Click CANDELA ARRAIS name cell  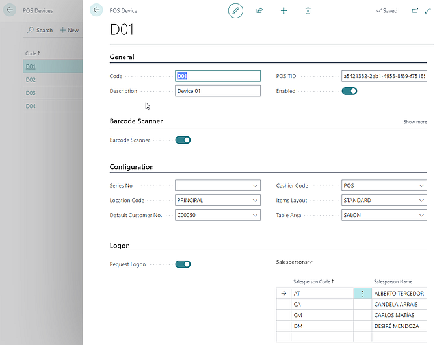[399, 304]
